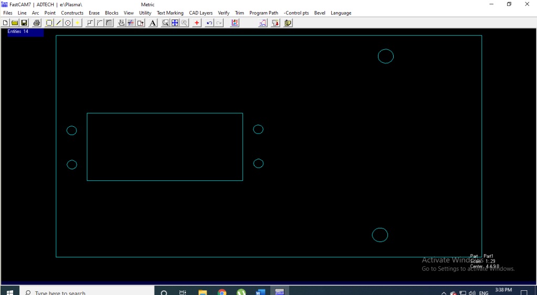Click the blue-red cutting path icon
537x295 pixels.
(x=262, y=23)
